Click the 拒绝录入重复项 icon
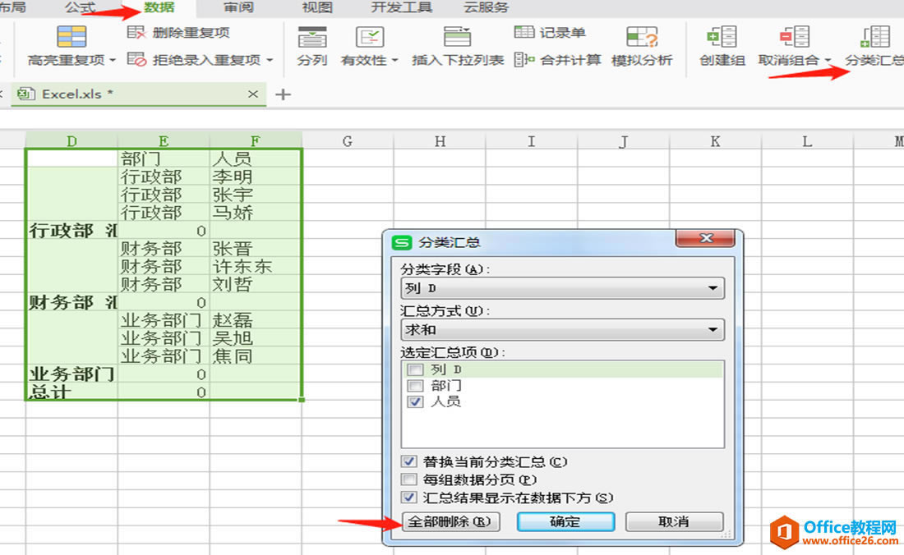This screenshot has height=555, width=904. click(x=136, y=59)
